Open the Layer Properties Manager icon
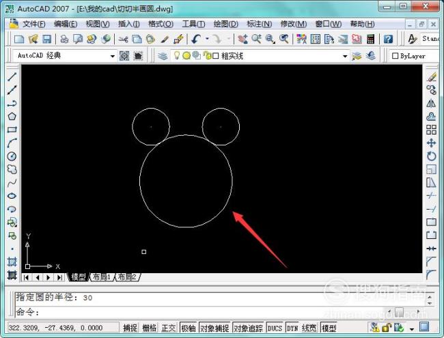 pos(163,56)
